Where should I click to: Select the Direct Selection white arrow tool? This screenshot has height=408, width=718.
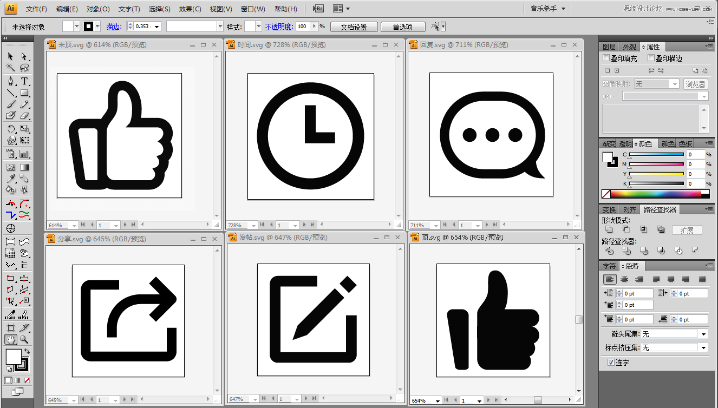24,56
